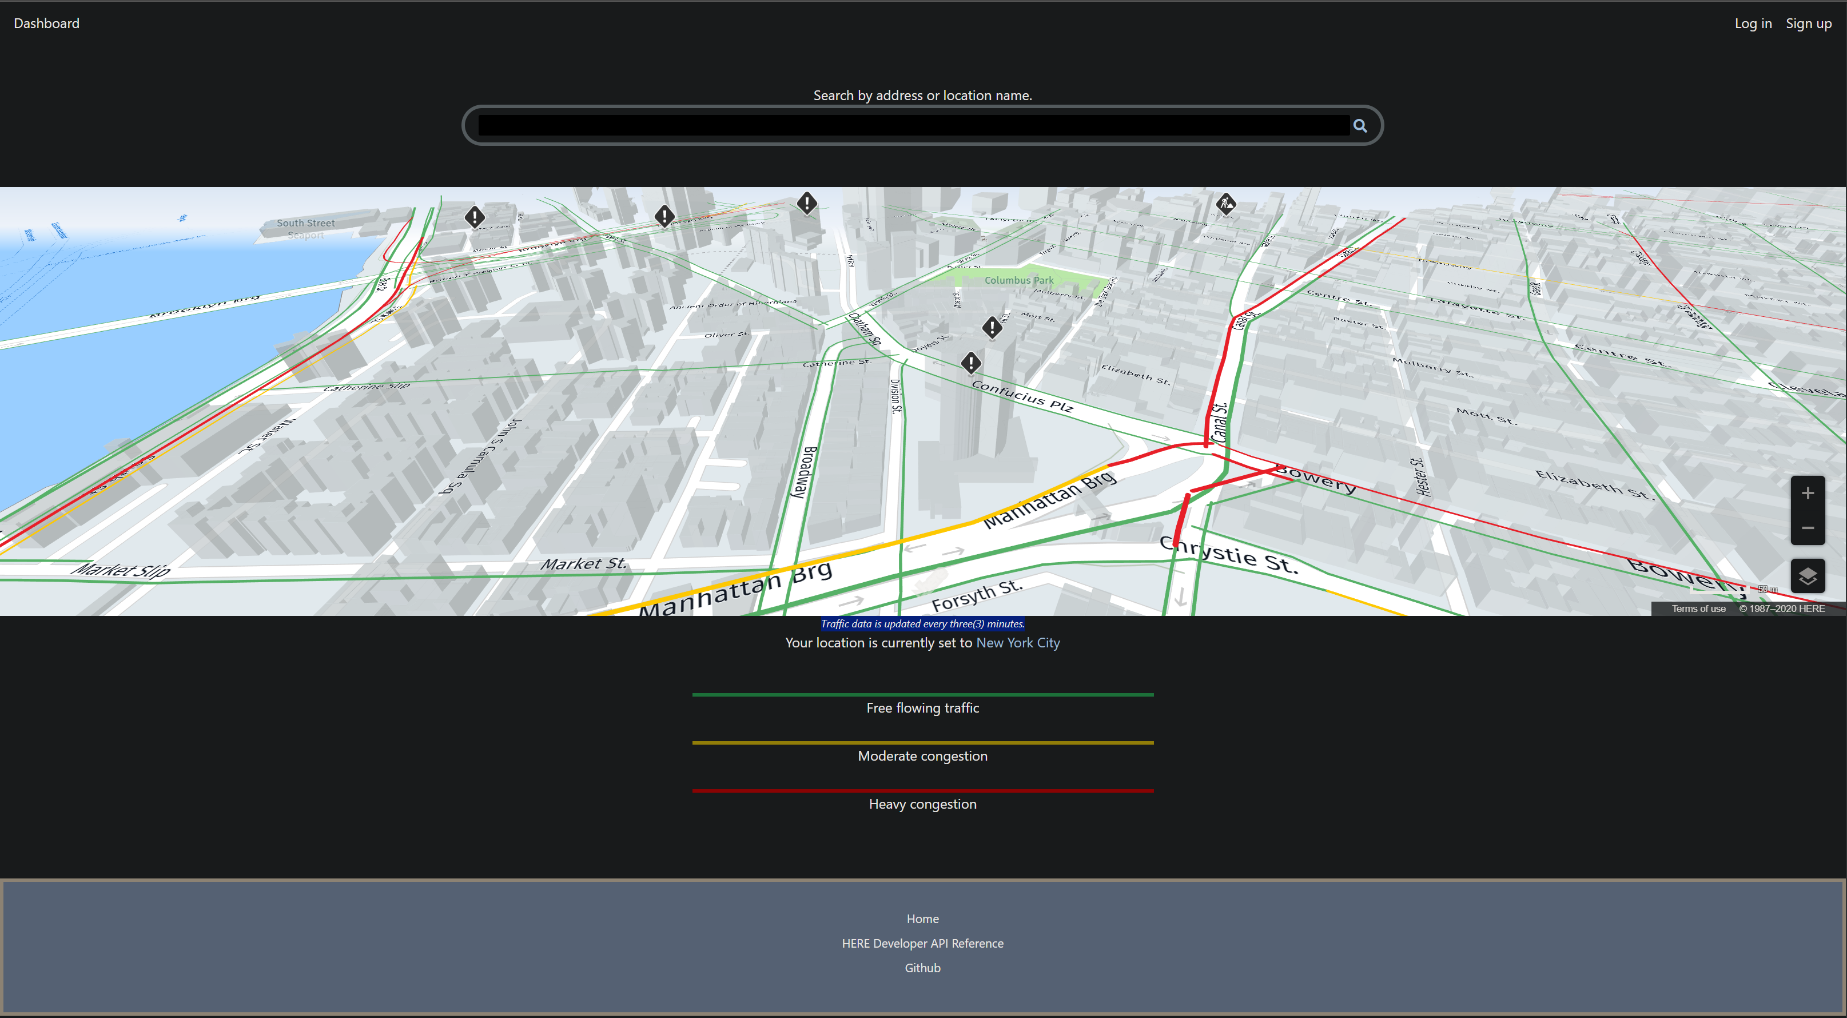Image resolution: width=1847 pixels, height=1018 pixels.
Task: Click incident marker just above Confucius Plz
Action: click(x=971, y=363)
